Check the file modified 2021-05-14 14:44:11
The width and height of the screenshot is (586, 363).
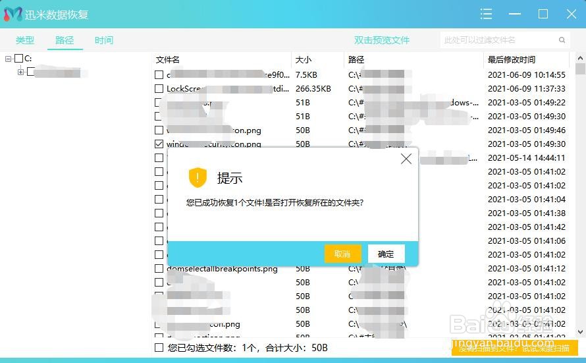point(159,157)
